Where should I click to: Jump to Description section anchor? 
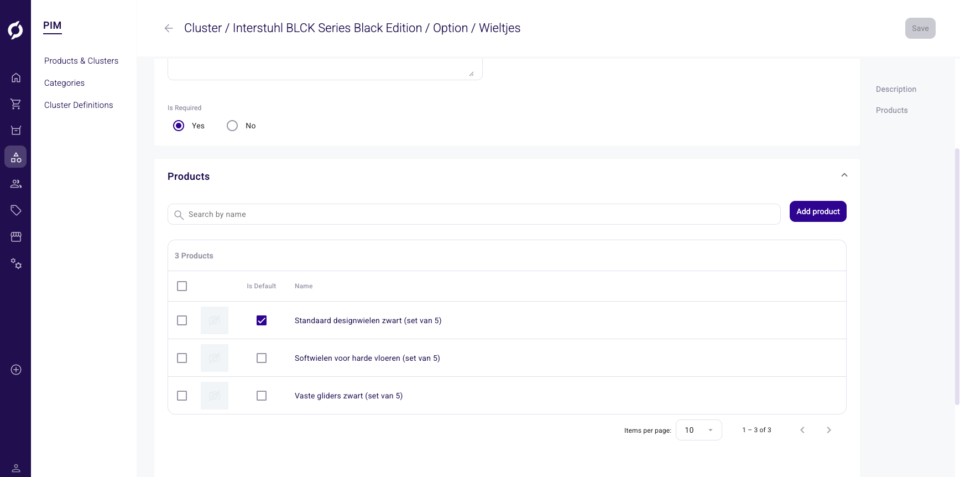pos(896,89)
